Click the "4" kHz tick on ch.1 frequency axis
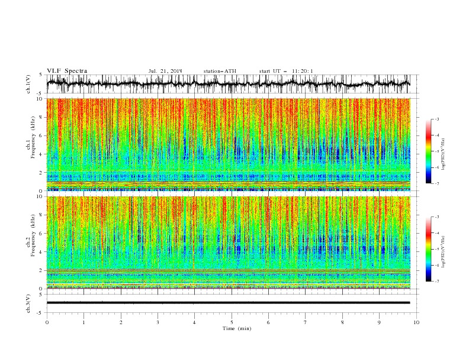Screen dimensions: 469x362 point(41,154)
